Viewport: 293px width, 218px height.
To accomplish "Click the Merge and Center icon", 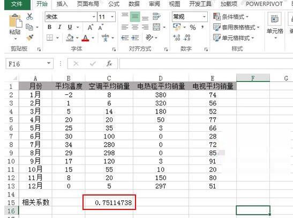I will (156, 27).
